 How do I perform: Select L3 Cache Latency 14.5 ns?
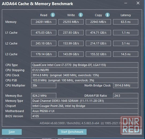126,54
